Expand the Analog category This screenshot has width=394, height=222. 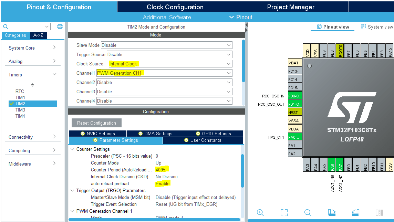(33, 61)
